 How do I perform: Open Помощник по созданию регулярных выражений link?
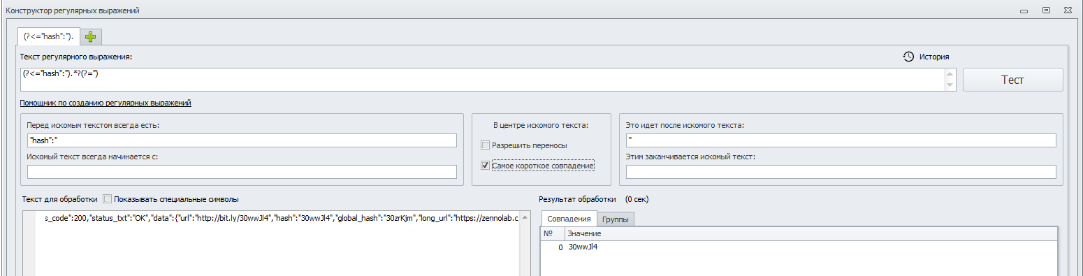pos(106,103)
